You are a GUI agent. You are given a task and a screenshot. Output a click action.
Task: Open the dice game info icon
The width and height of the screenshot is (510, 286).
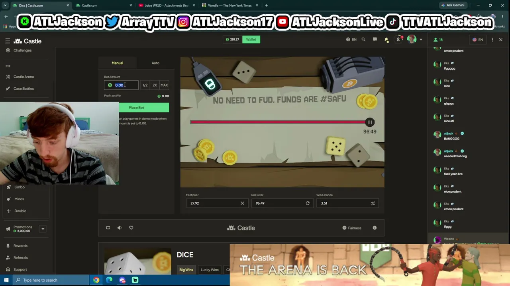375,228
